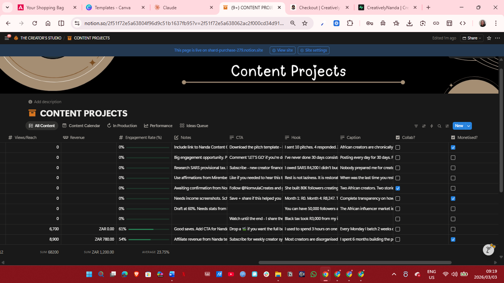Launch WhatsApp from the taskbar
This screenshot has width=504, height=283.
(313, 274)
